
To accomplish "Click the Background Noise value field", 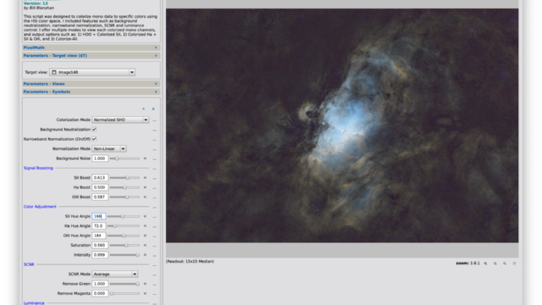I will pyautogui.click(x=100, y=158).
